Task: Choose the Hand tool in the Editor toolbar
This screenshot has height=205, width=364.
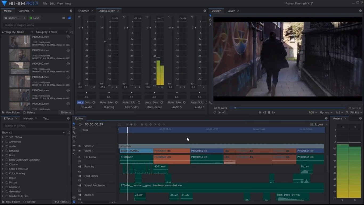Action: tap(74, 128)
